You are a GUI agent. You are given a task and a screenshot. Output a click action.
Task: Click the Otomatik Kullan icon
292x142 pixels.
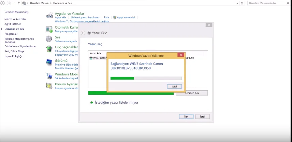(x=49, y=29)
